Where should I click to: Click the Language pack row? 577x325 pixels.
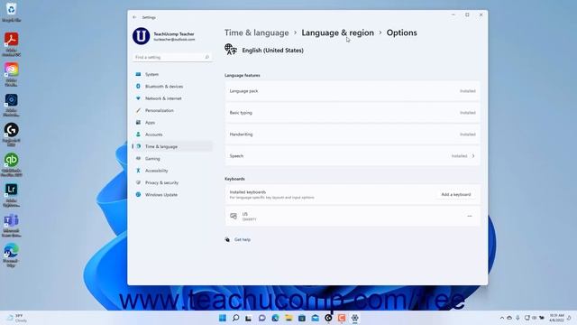tap(353, 91)
